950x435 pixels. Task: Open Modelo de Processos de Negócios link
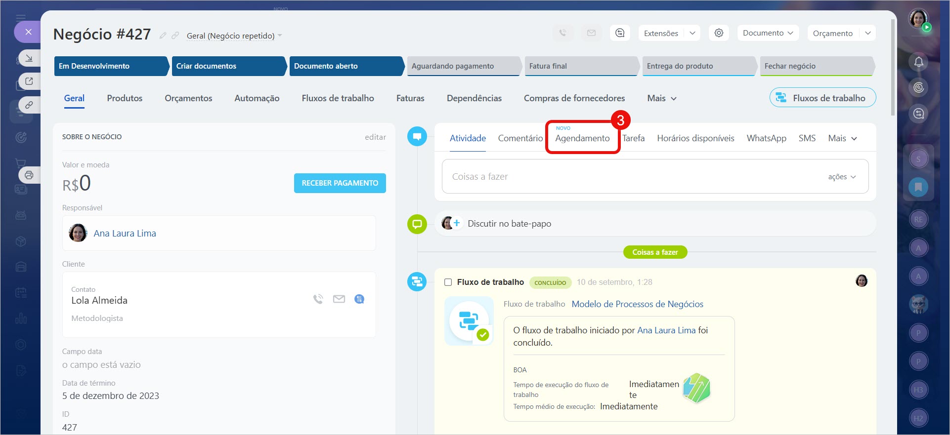tap(637, 304)
